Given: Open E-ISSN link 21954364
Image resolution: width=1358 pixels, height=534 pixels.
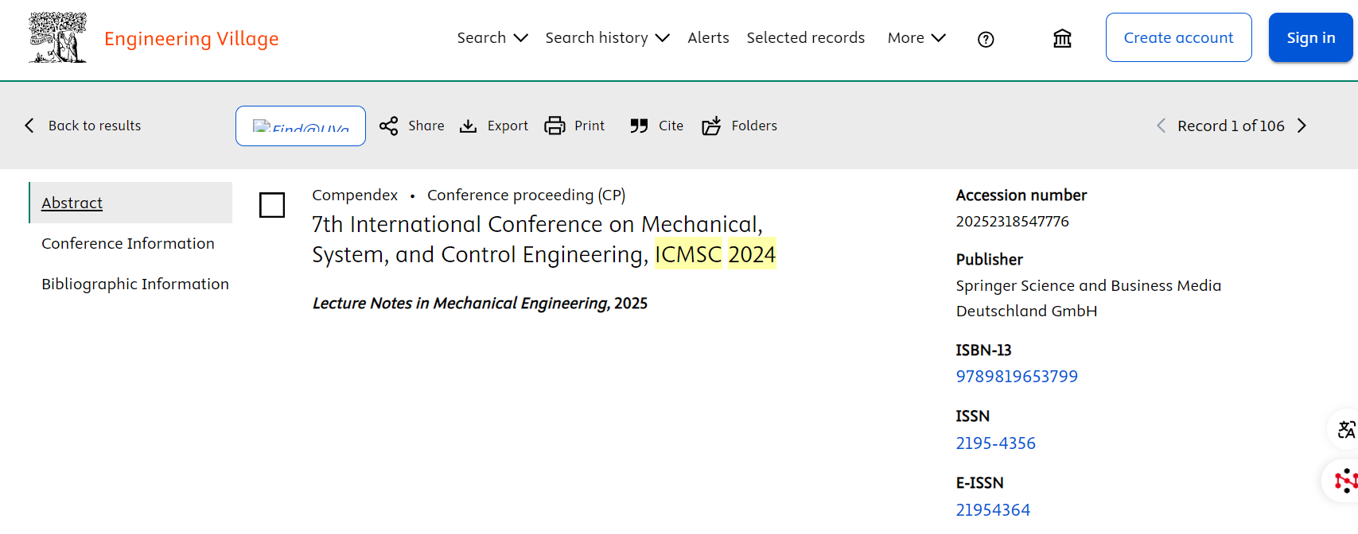Looking at the screenshot, I should pyautogui.click(x=993, y=509).
